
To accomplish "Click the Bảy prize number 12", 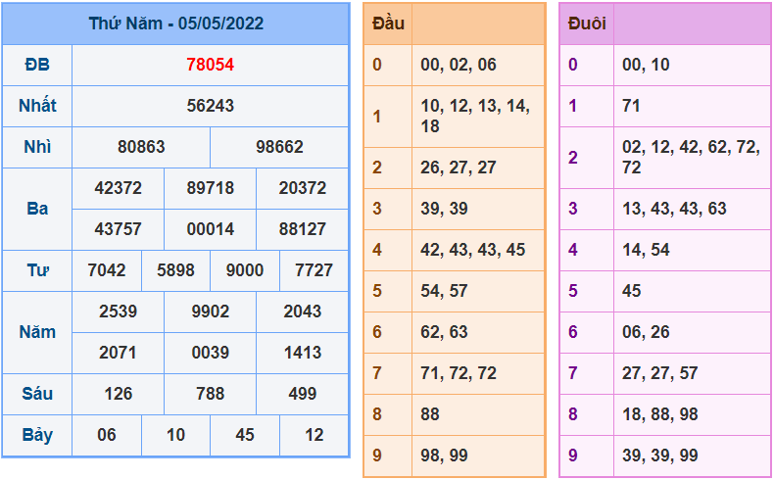I will pyautogui.click(x=314, y=435).
